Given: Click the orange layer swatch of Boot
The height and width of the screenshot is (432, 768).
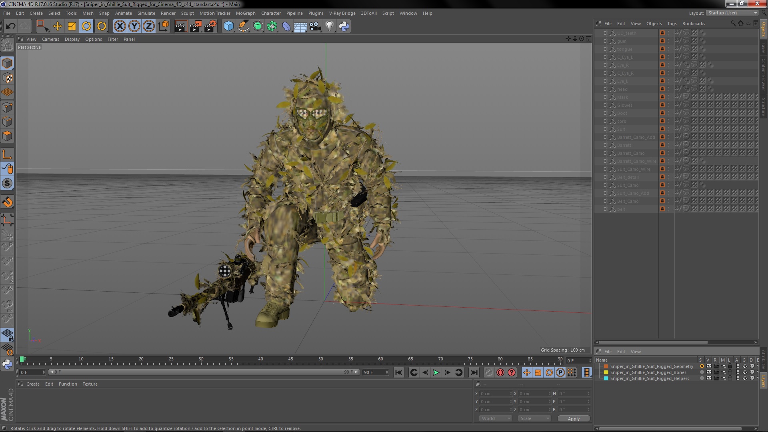Looking at the screenshot, I should (662, 113).
